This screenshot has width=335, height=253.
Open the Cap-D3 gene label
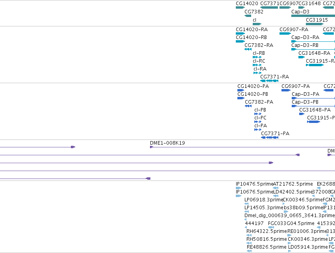click(300, 12)
